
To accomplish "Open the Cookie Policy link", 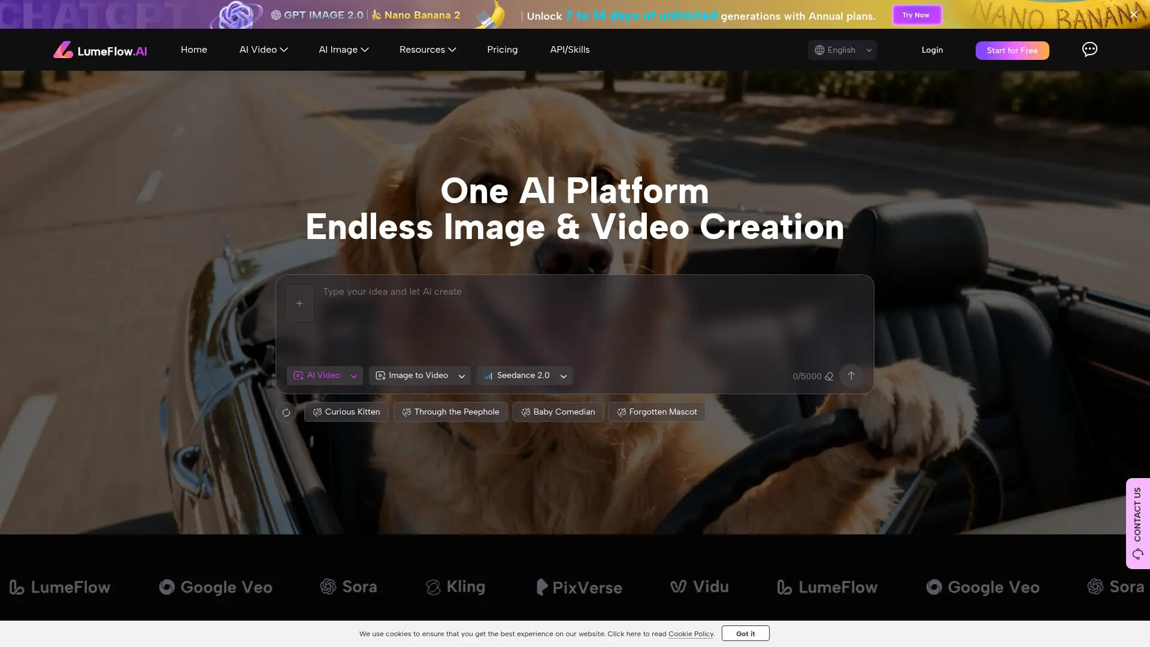I will [691, 634].
